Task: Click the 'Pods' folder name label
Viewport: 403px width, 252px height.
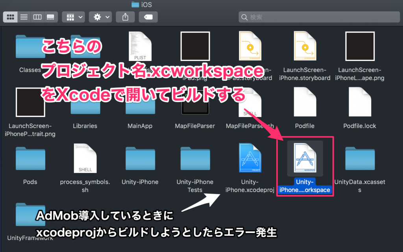Action: (30, 182)
